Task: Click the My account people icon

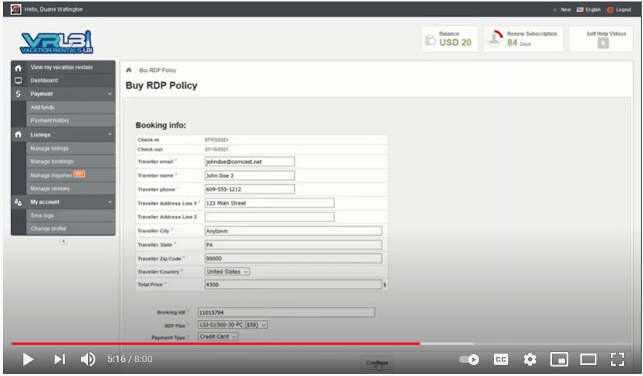Action: [18, 202]
